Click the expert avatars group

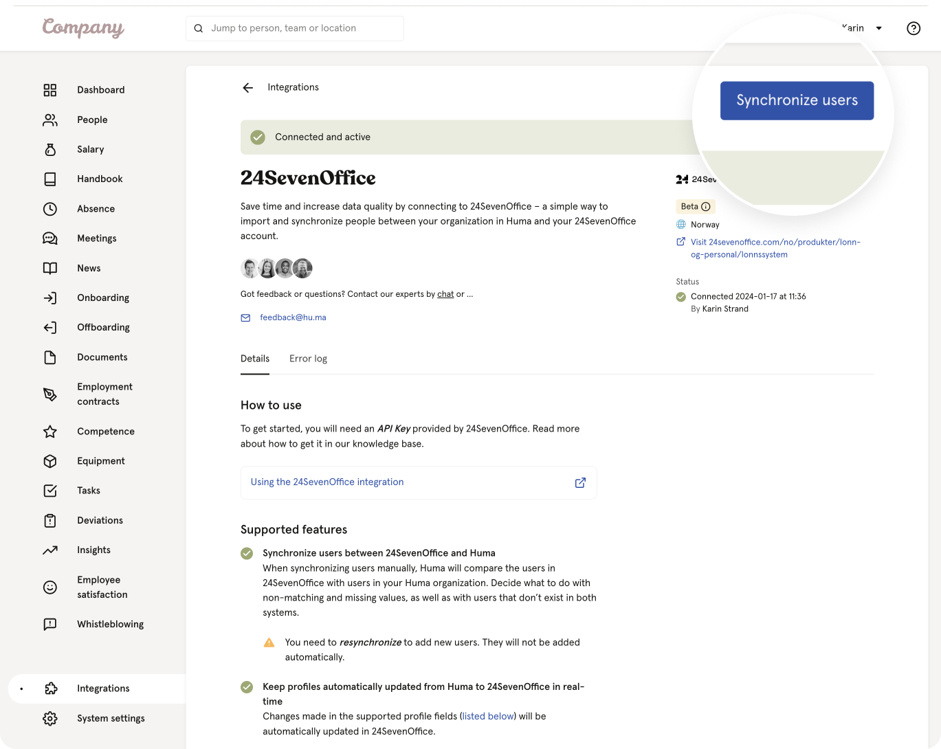click(276, 268)
